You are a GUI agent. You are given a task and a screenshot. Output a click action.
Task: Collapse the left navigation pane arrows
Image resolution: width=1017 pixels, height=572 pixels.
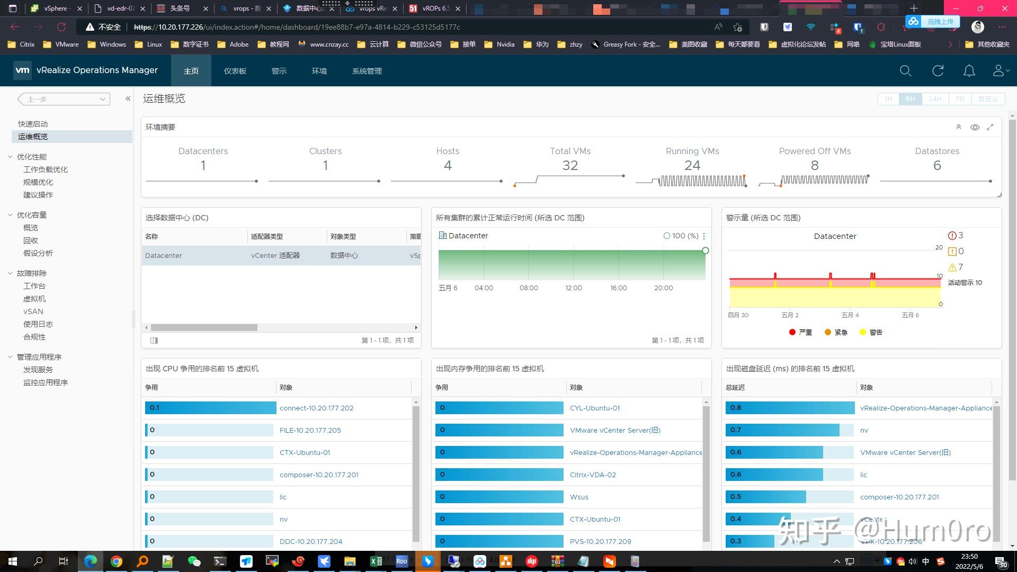(x=128, y=99)
